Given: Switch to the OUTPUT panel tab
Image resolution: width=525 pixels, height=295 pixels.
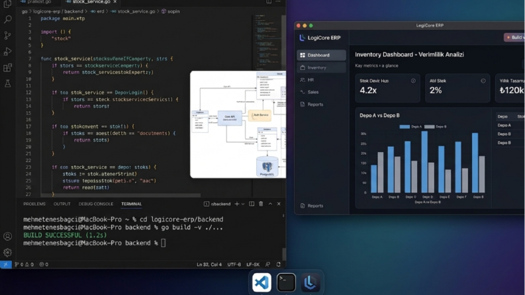Looking at the screenshot, I should point(62,204).
